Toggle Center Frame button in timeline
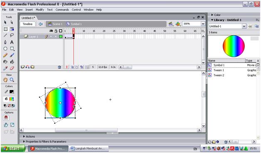 [67, 67]
